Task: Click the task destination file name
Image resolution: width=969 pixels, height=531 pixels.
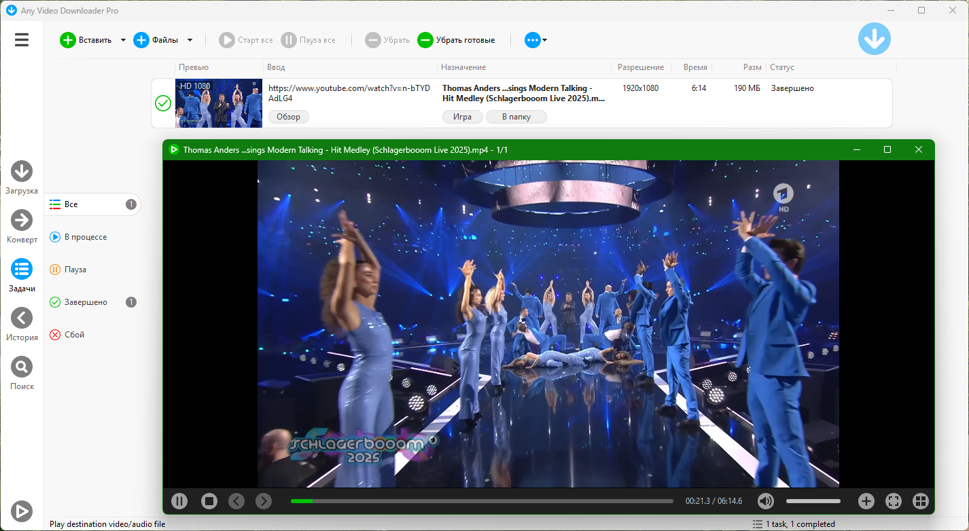Action: [x=523, y=93]
